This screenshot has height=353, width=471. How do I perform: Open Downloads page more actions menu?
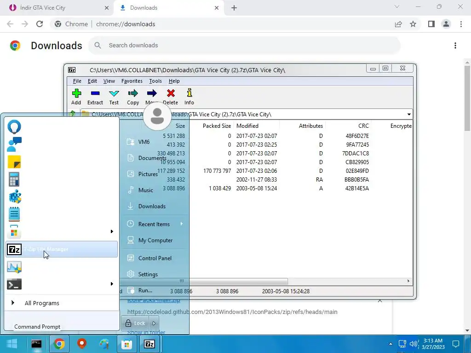coord(455,46)
